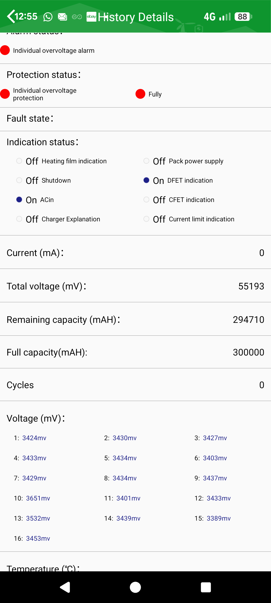Viewport: 271px width, 603px height.
Task: Tap the DFET indication On radio
Action: pyautogui.click(x=147, y=180)
